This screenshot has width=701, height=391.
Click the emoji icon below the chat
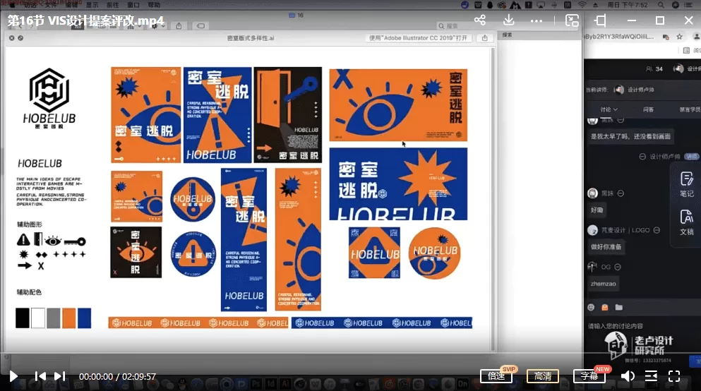point(604,307)
